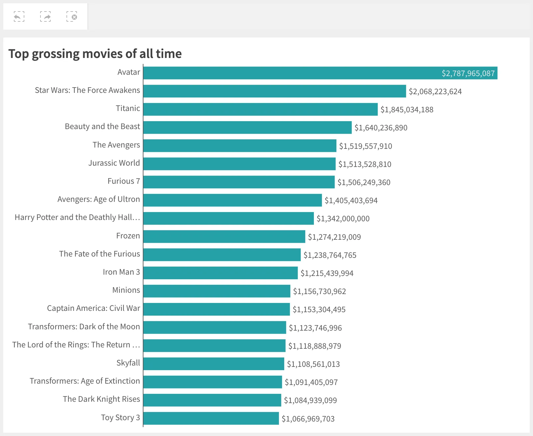Click the Furious 7 axis label
The width and height of the screenshot is (533, 436).
[123, 181]
